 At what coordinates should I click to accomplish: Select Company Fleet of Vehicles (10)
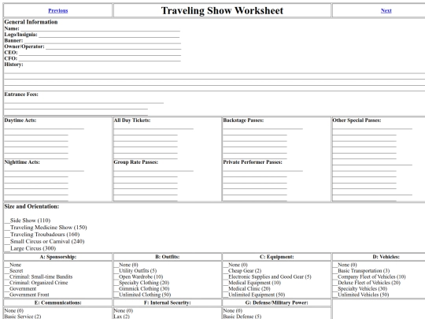click(x=369, y=276)
